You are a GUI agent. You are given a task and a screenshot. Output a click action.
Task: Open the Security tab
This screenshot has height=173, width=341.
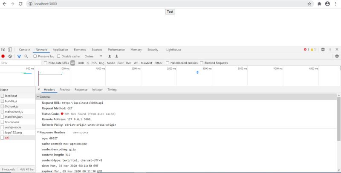153,49
